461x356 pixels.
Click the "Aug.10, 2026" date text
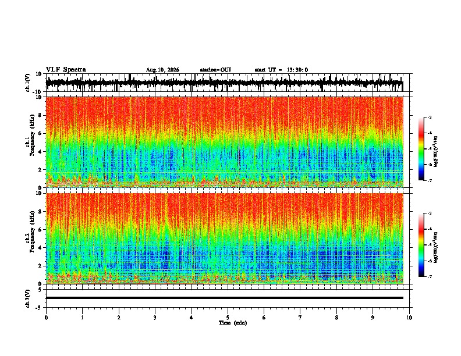pos(162,70)
